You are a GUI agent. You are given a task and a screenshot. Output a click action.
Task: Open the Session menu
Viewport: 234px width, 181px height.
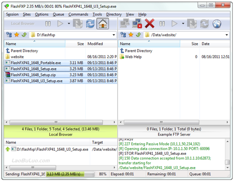click(x=12, y=14)
